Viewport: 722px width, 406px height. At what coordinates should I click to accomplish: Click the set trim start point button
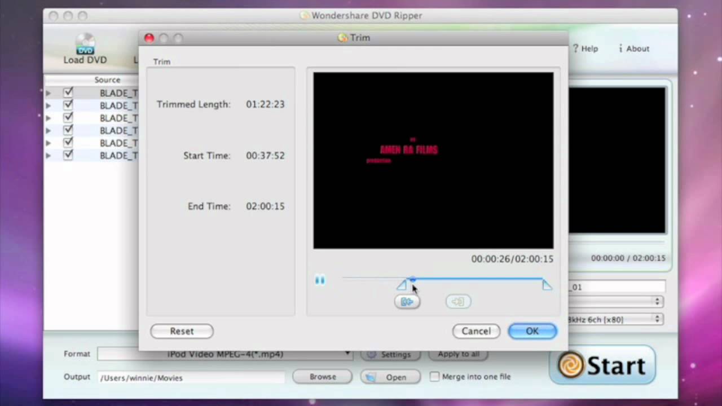[x=407, y=302]
